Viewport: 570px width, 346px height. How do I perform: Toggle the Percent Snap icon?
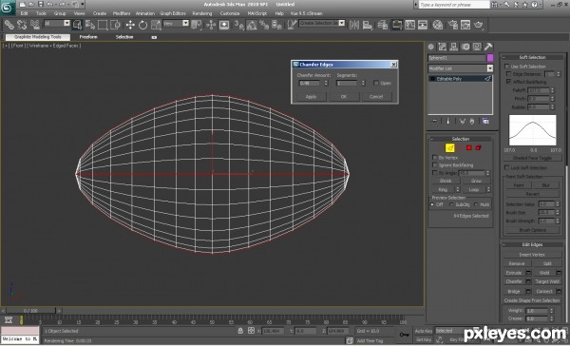click(x=264, y=25)
